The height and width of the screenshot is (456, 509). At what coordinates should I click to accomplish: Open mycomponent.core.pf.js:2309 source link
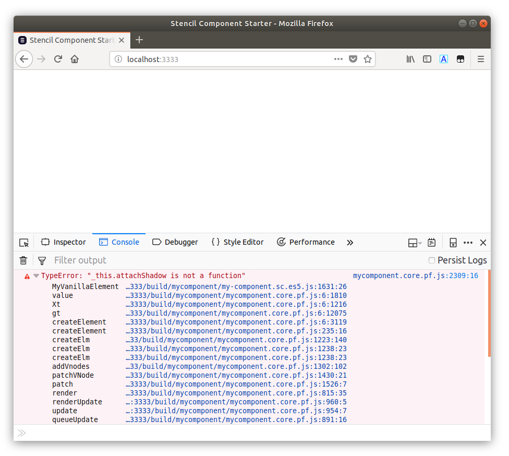[x=416, y=275]
